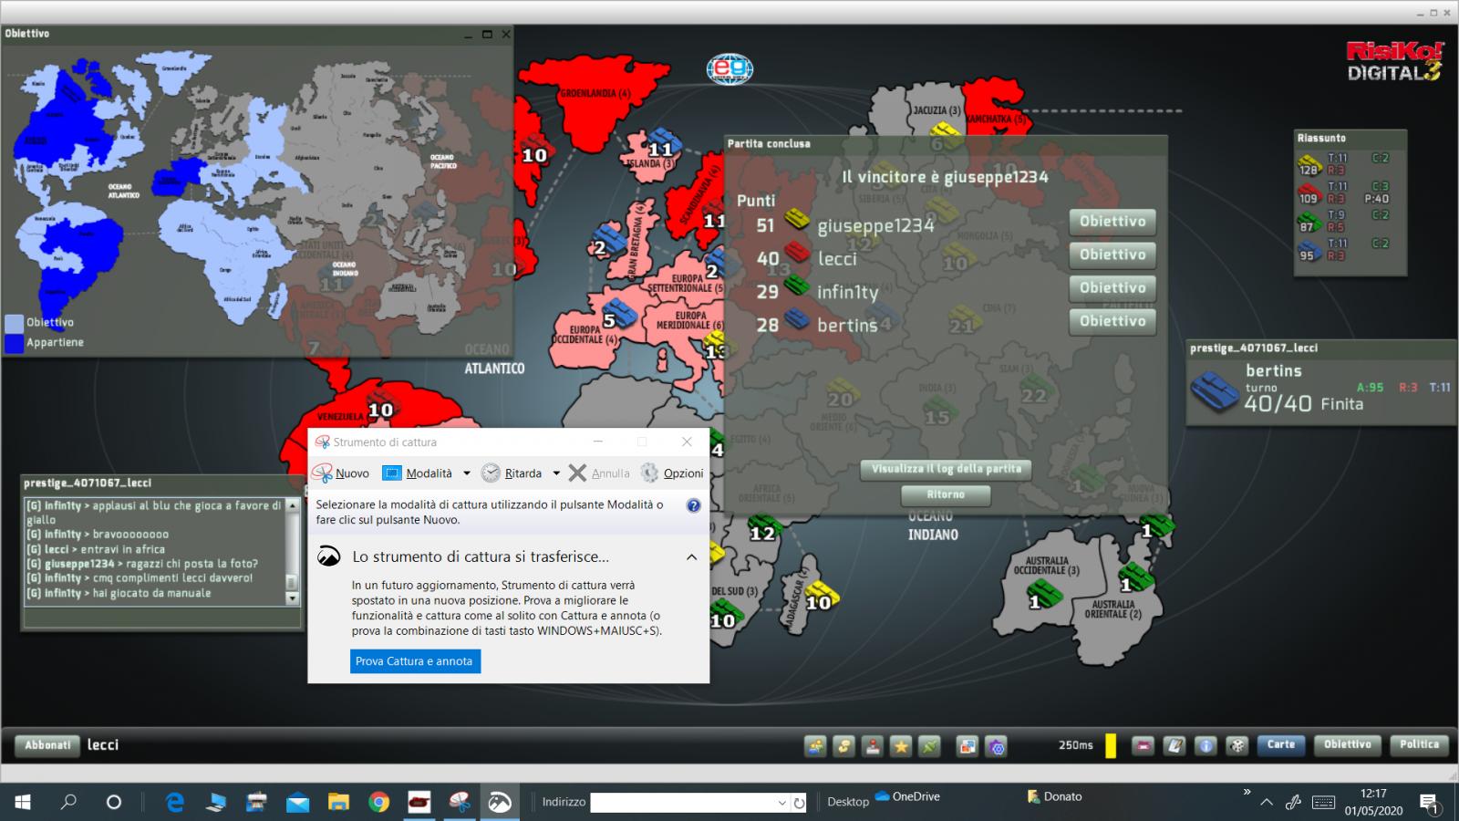Open the Modalità dropdown arrow
This screenshot has width=1459, height=821.
467,473
